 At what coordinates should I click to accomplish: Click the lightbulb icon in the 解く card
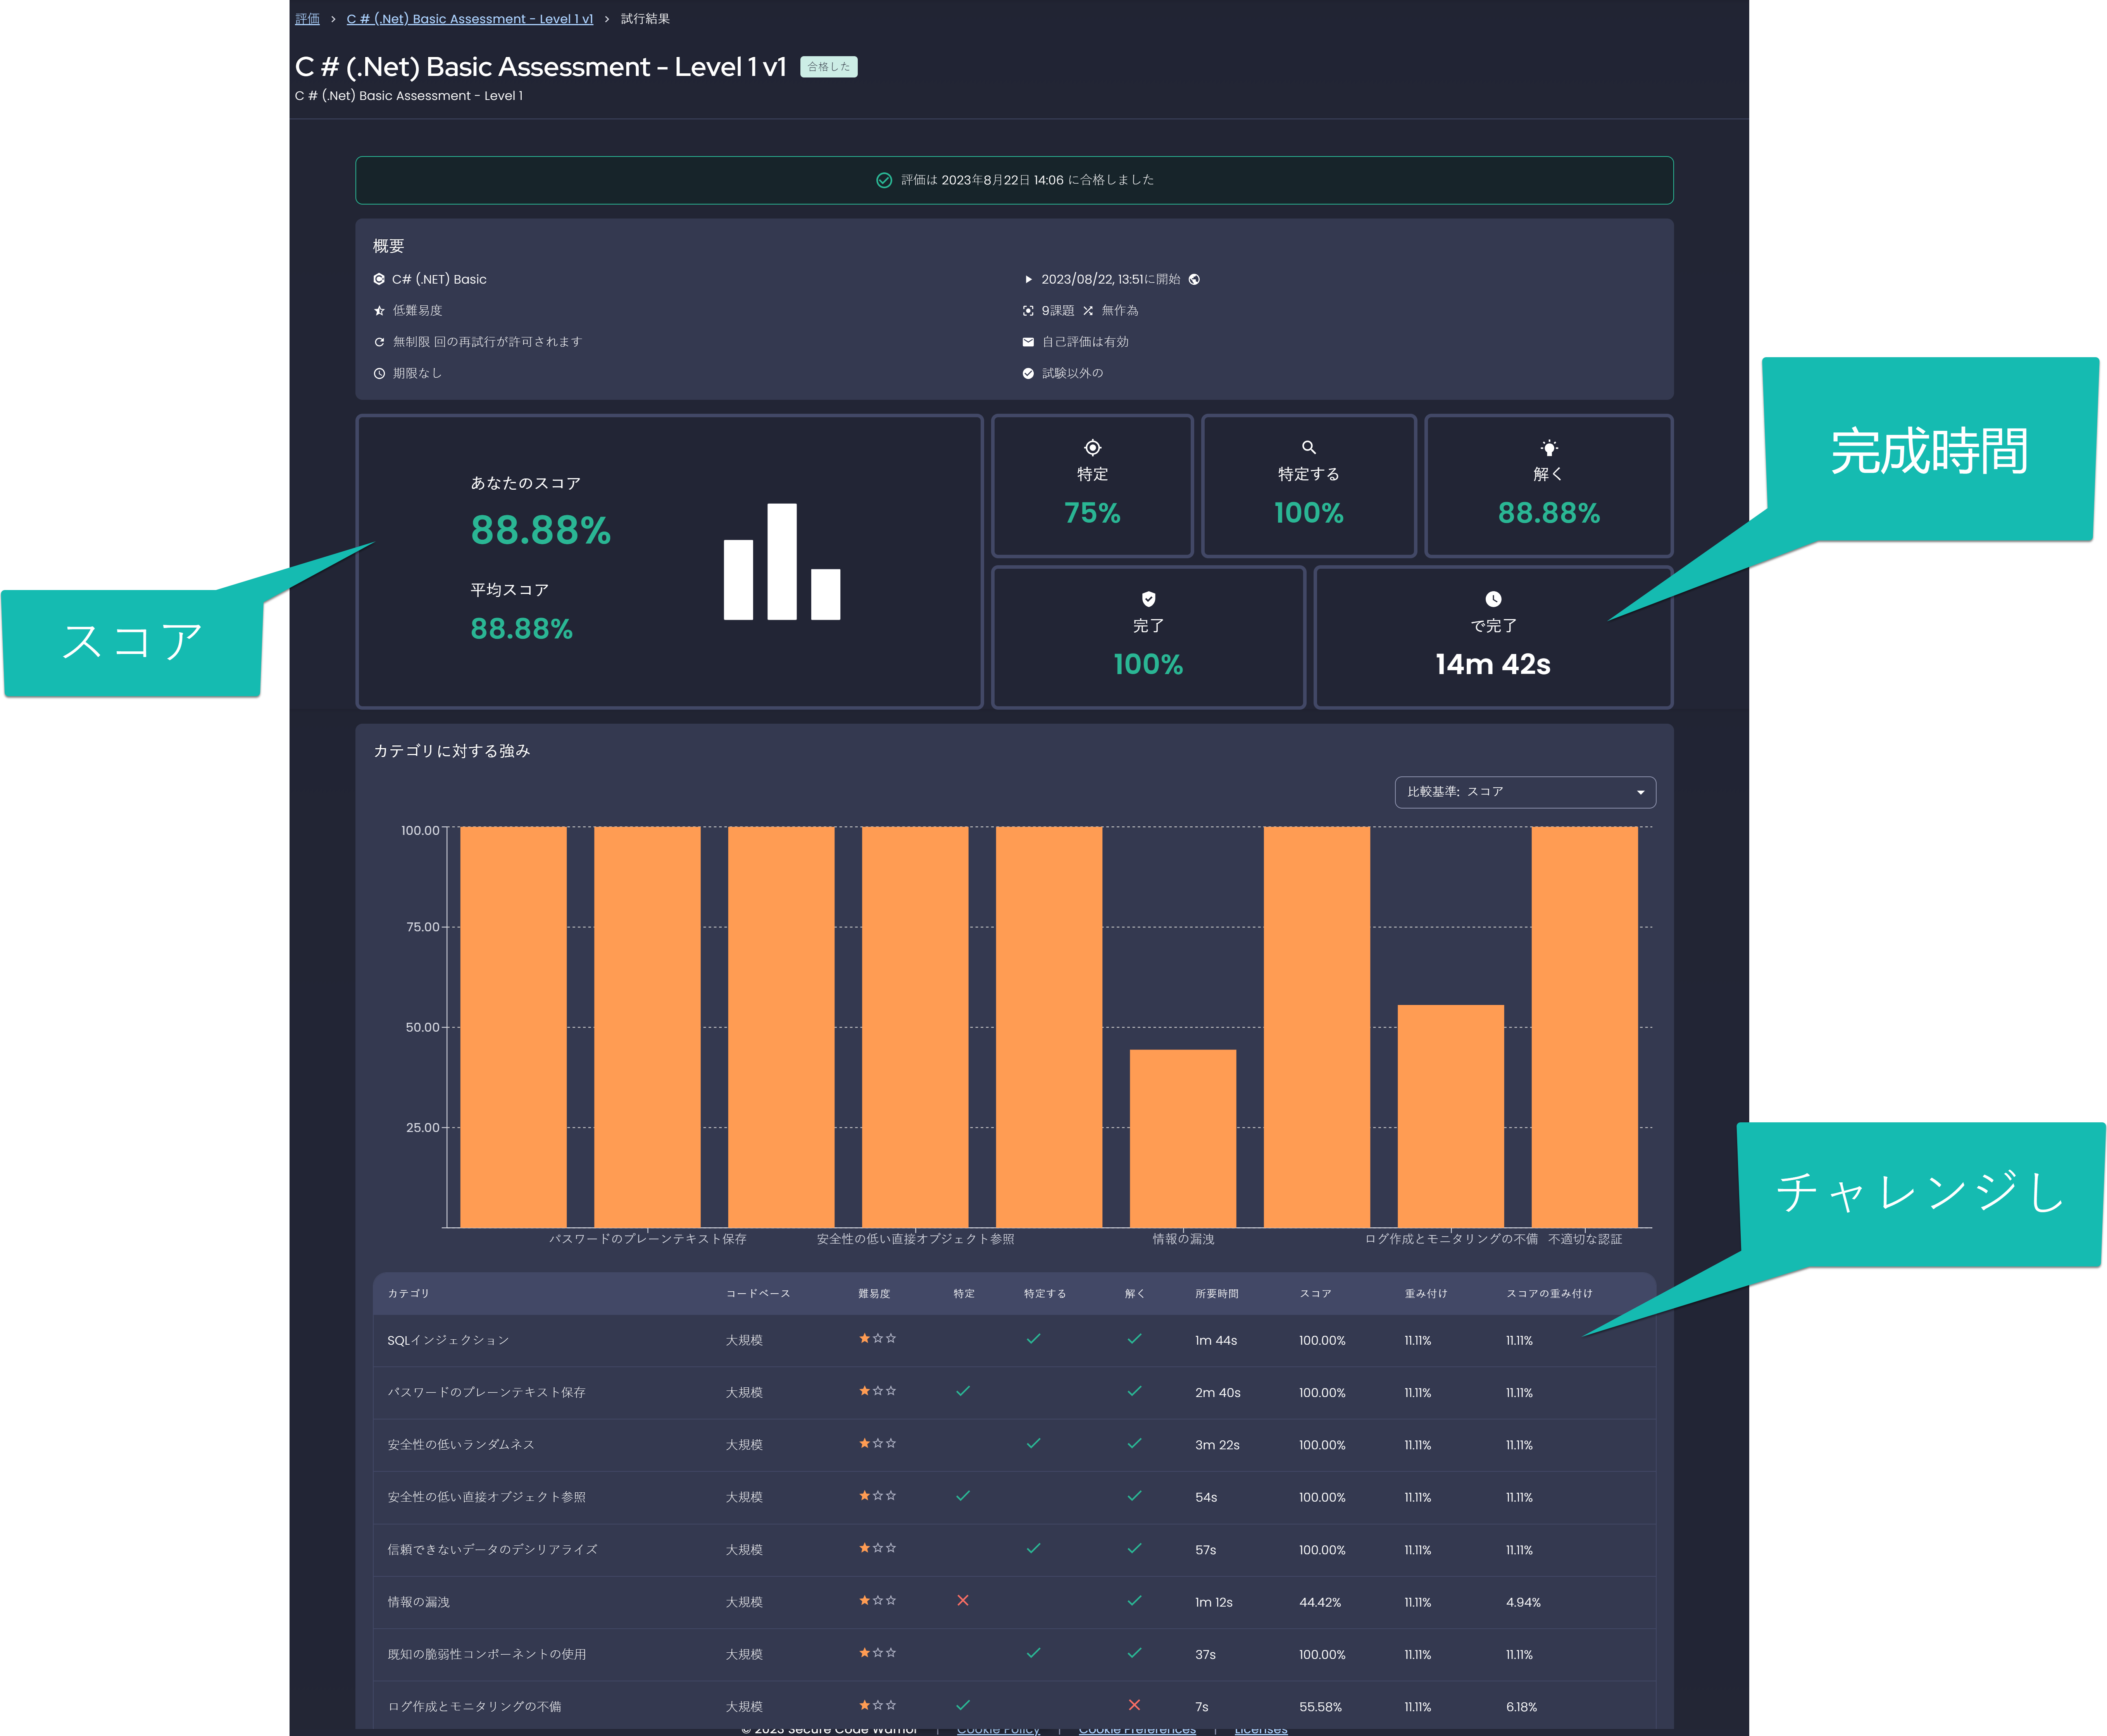[1549, 447]
